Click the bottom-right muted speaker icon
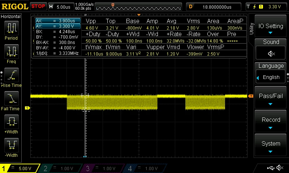This screenshot has height=173, width=289. (280, 168)
